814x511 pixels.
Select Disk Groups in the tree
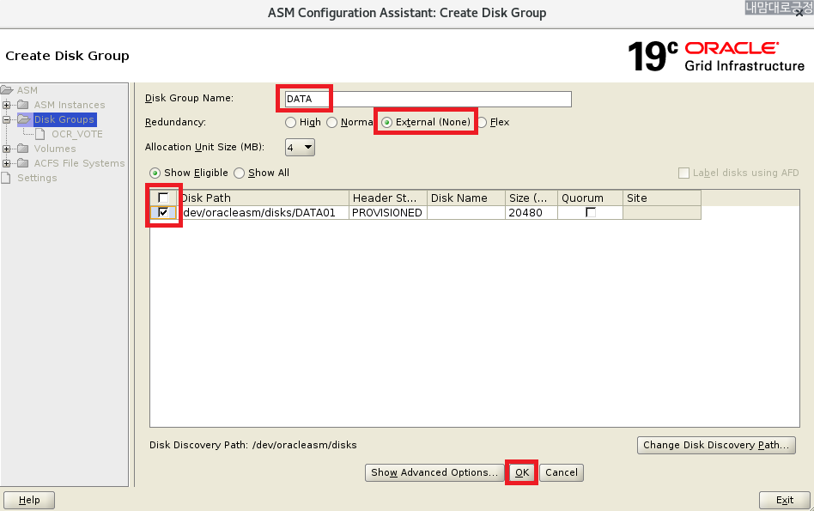tap(64, 119)
